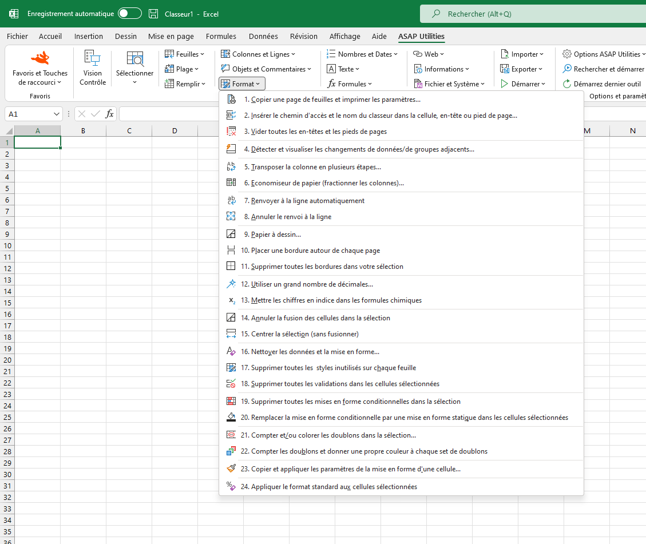The image size is (646, 544).
Task: Open the Exporter dropdown
Action: click(x=521, y=69)
